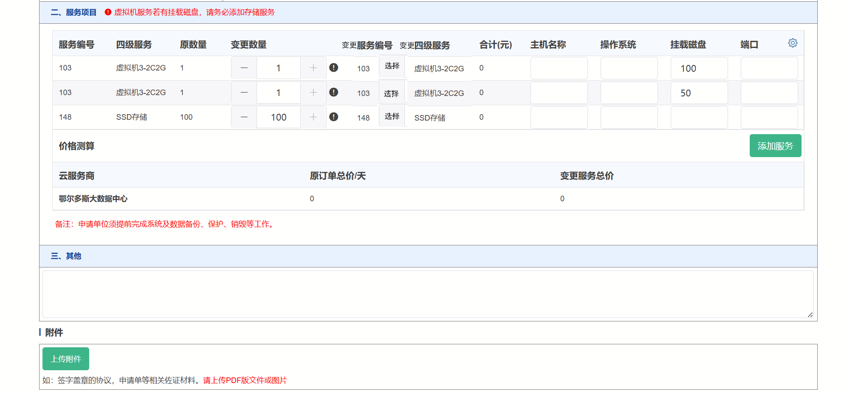
Task: Focus quantity field showing 100 for SSD存储
Action: coord(279,117)
